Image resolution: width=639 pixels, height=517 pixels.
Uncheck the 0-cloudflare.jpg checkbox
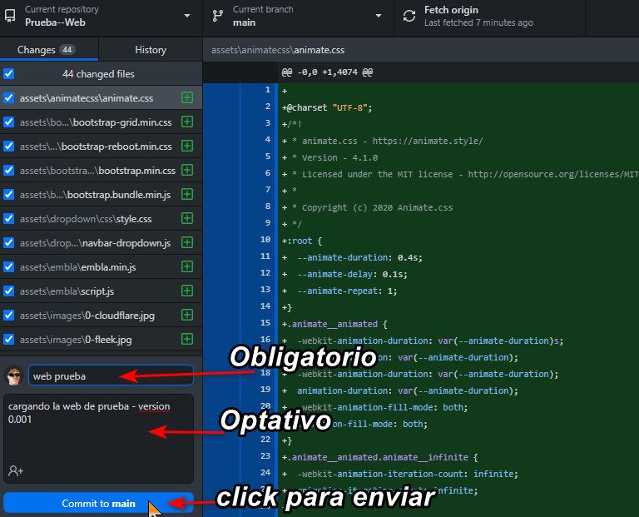pos(8,316)
